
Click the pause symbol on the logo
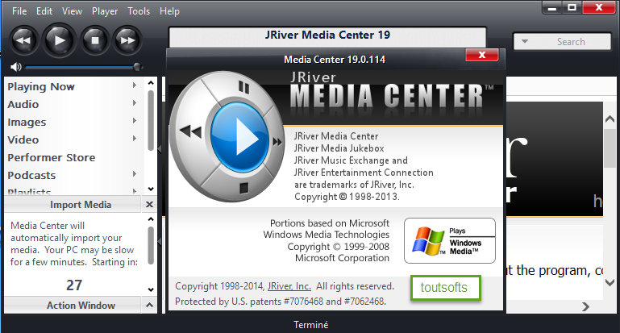[x=243, y=87]
